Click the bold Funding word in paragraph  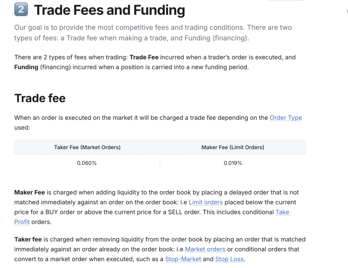click(x=26, y=67)
